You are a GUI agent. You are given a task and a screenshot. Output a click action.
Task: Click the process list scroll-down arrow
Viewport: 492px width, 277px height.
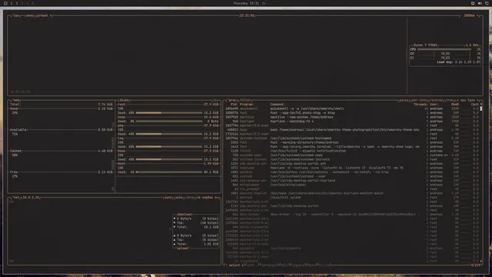(x=480, y=261)
